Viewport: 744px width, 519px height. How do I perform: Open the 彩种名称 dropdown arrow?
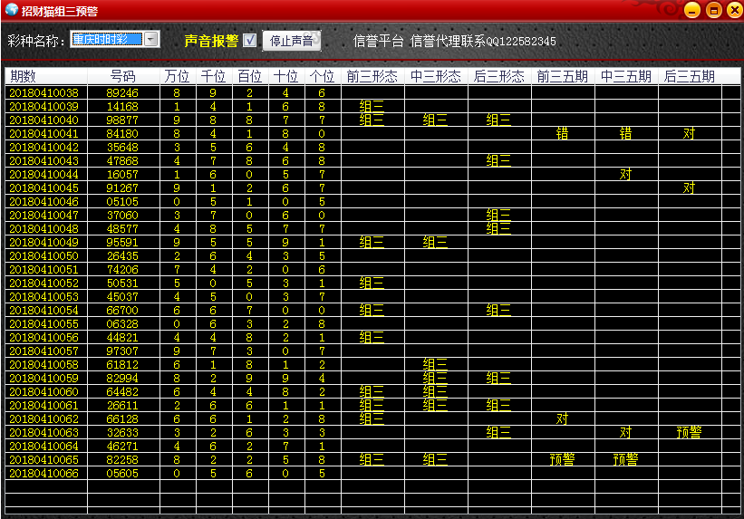[x=151, y=40]
